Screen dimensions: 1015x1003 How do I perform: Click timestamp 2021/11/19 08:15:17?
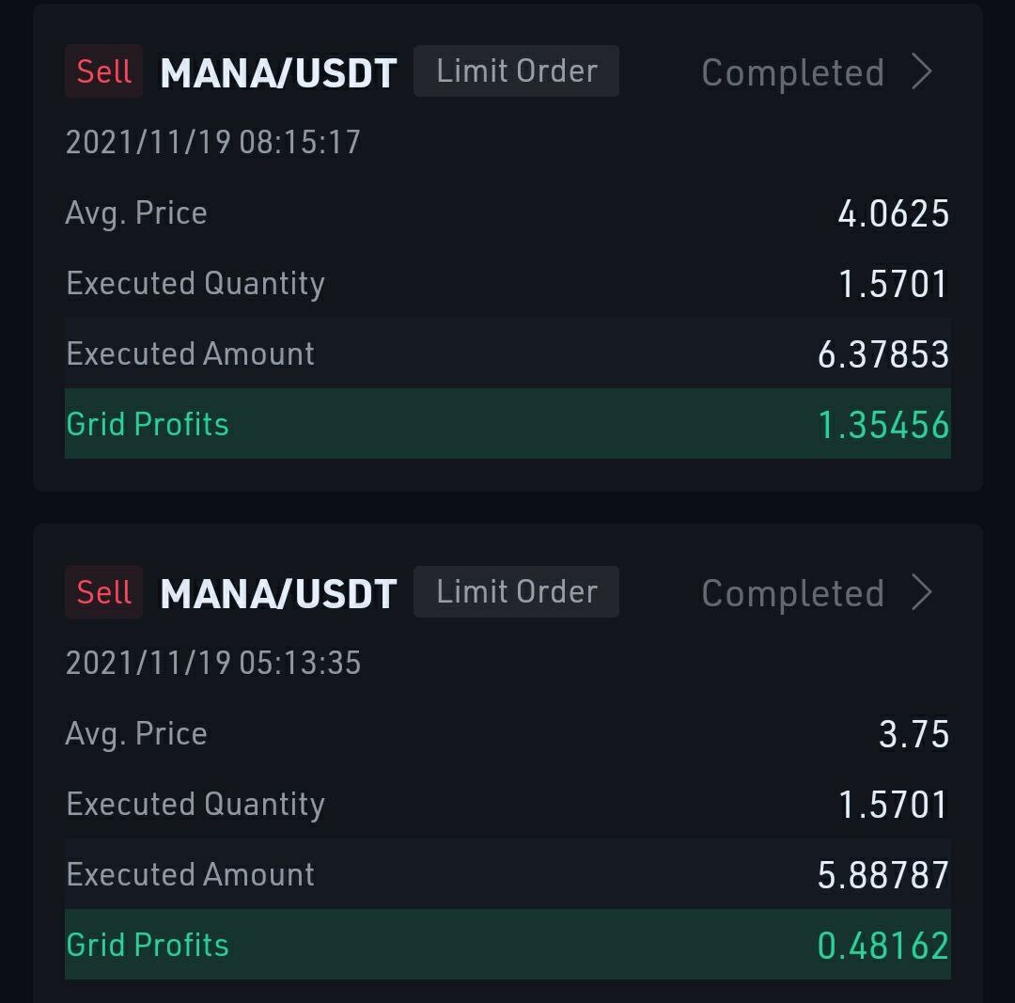pyautogui.click(x=213, y=142)
